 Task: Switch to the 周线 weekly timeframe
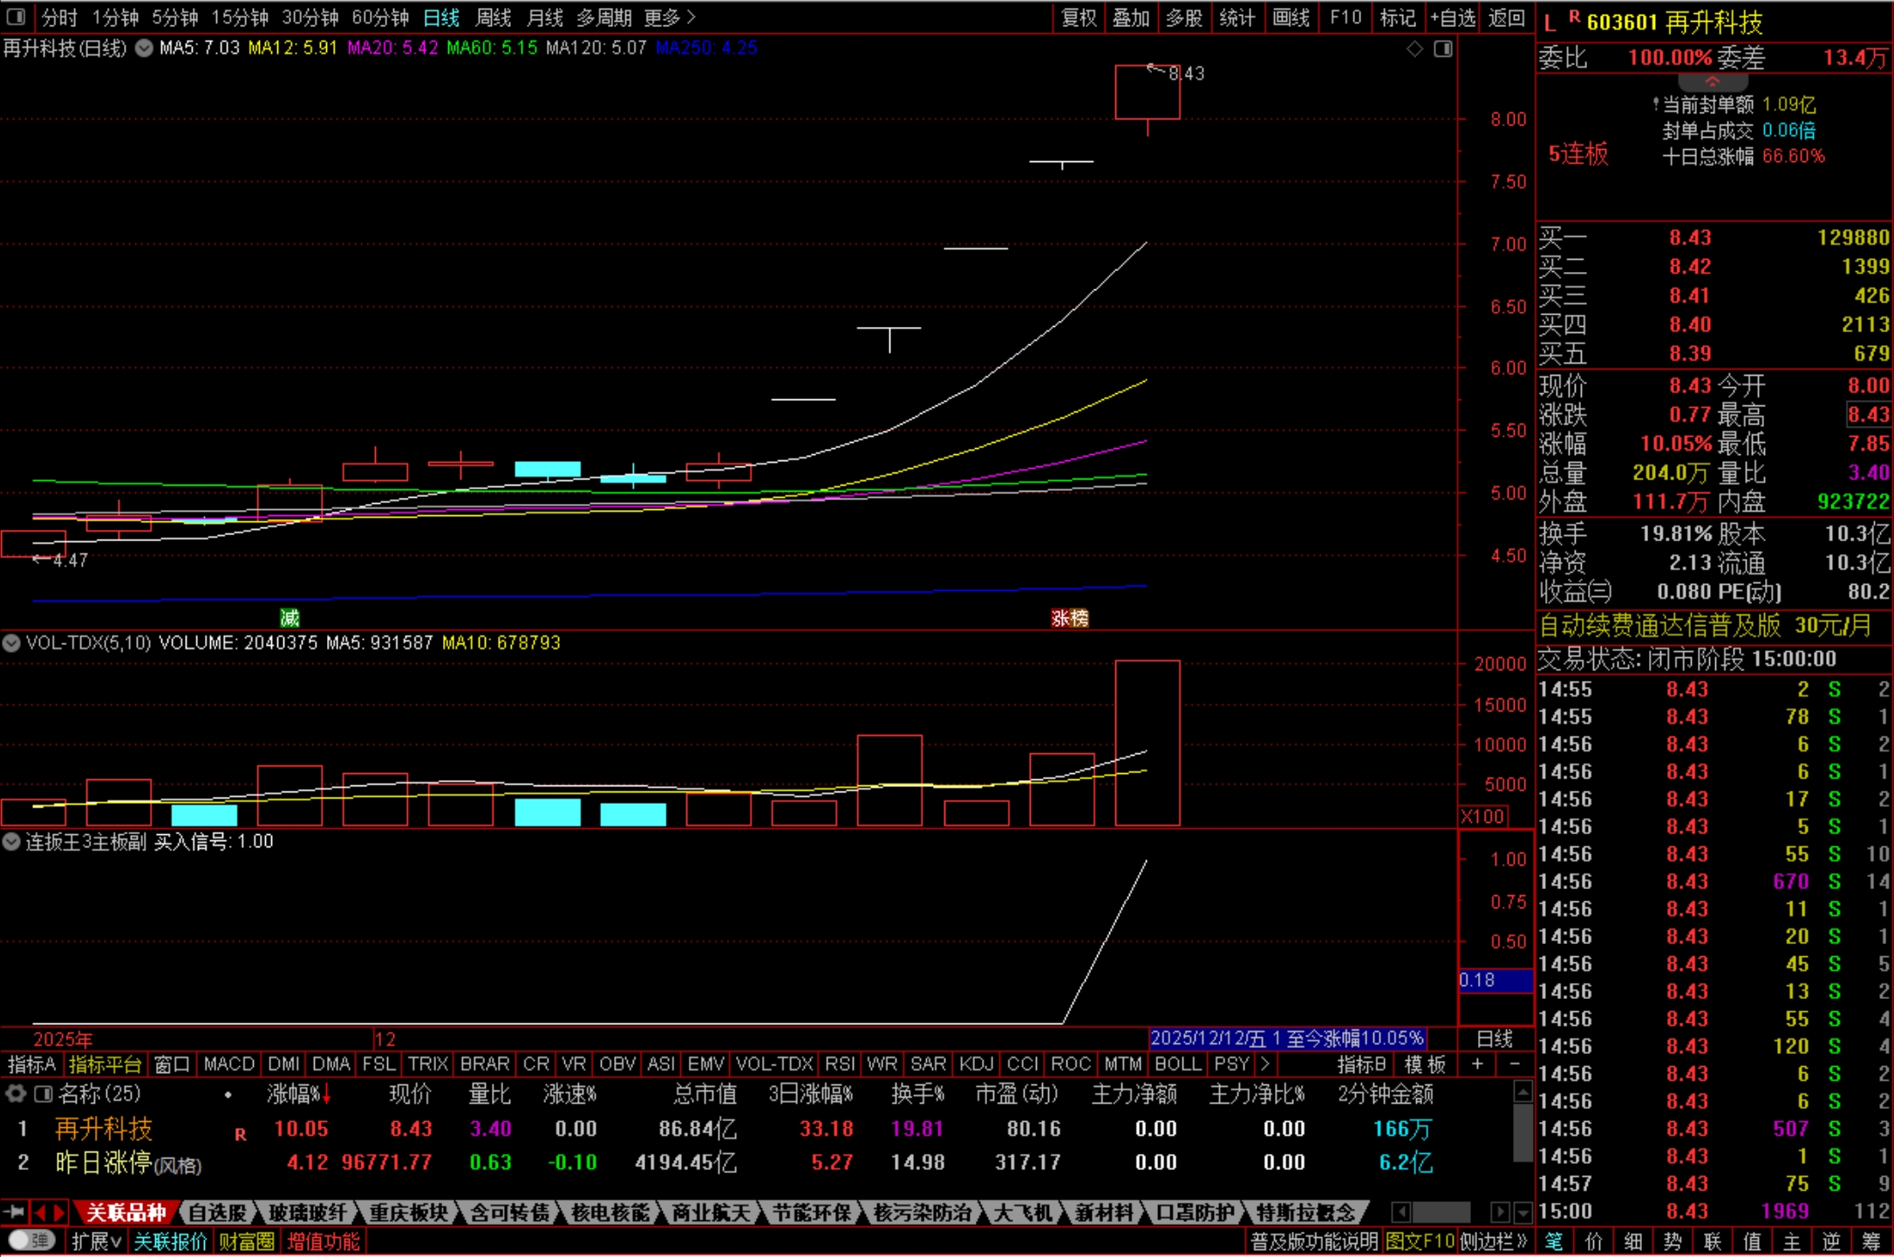tap(494, 17)
